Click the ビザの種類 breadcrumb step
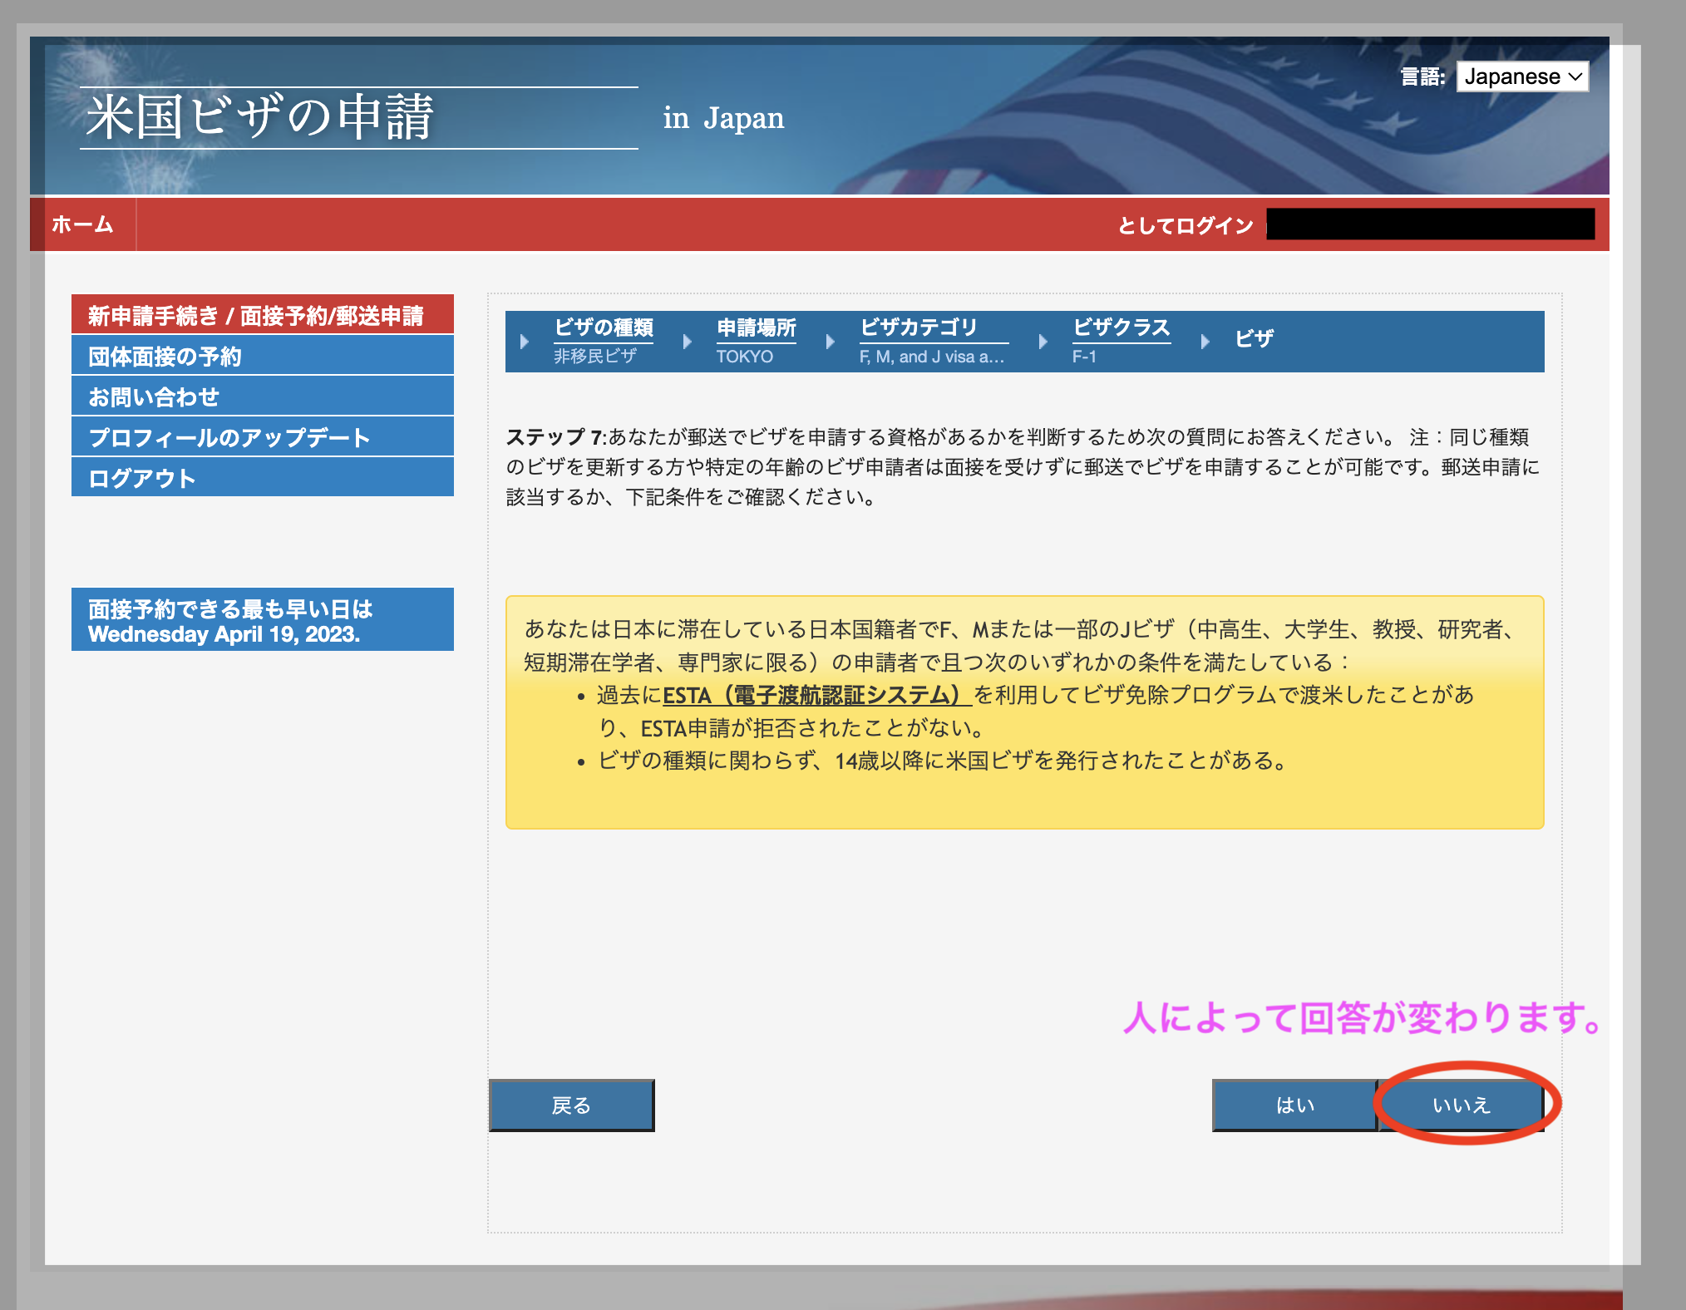The width and height of the screenshot is (1686, 1310). click(604, 327)
